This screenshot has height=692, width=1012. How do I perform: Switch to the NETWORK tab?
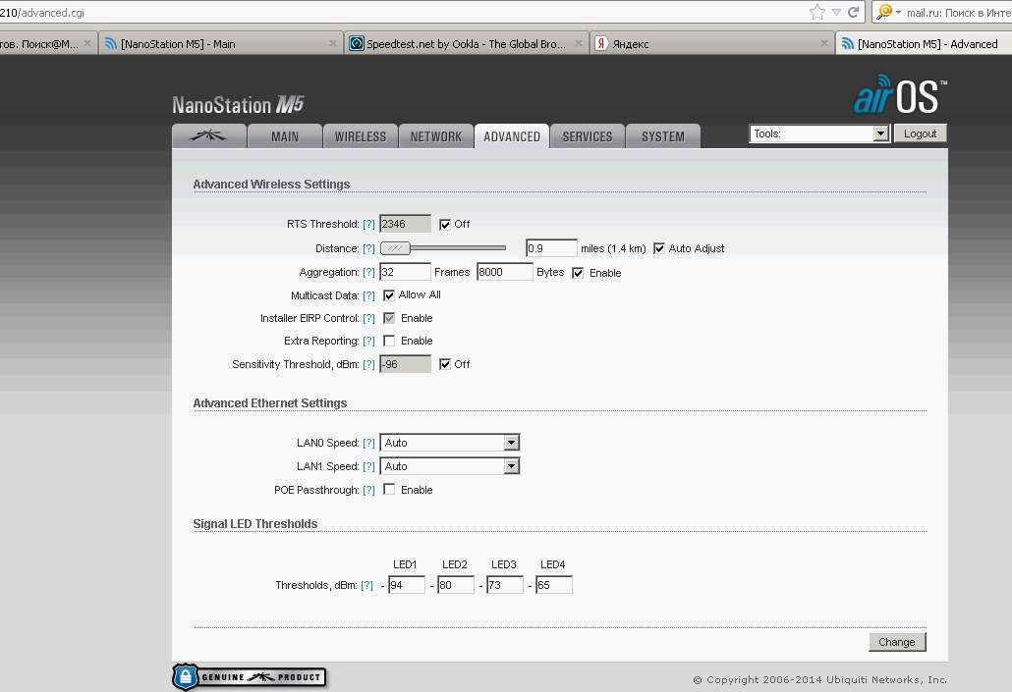point(435,136)
